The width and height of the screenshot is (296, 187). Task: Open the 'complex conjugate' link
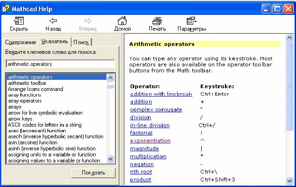pos(156,110)
